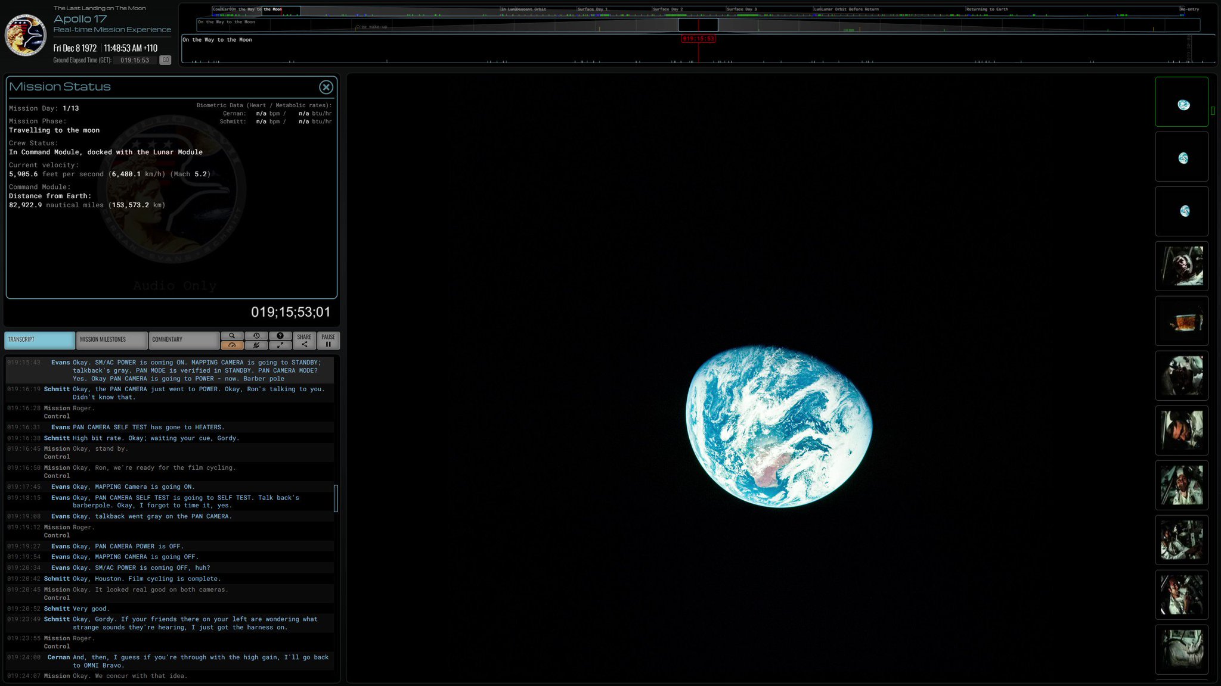This screenshot has width=1221, height=686.
Task: Select the orange-lit equipment photo thumbnail
Action: [x=1182, y=322]
